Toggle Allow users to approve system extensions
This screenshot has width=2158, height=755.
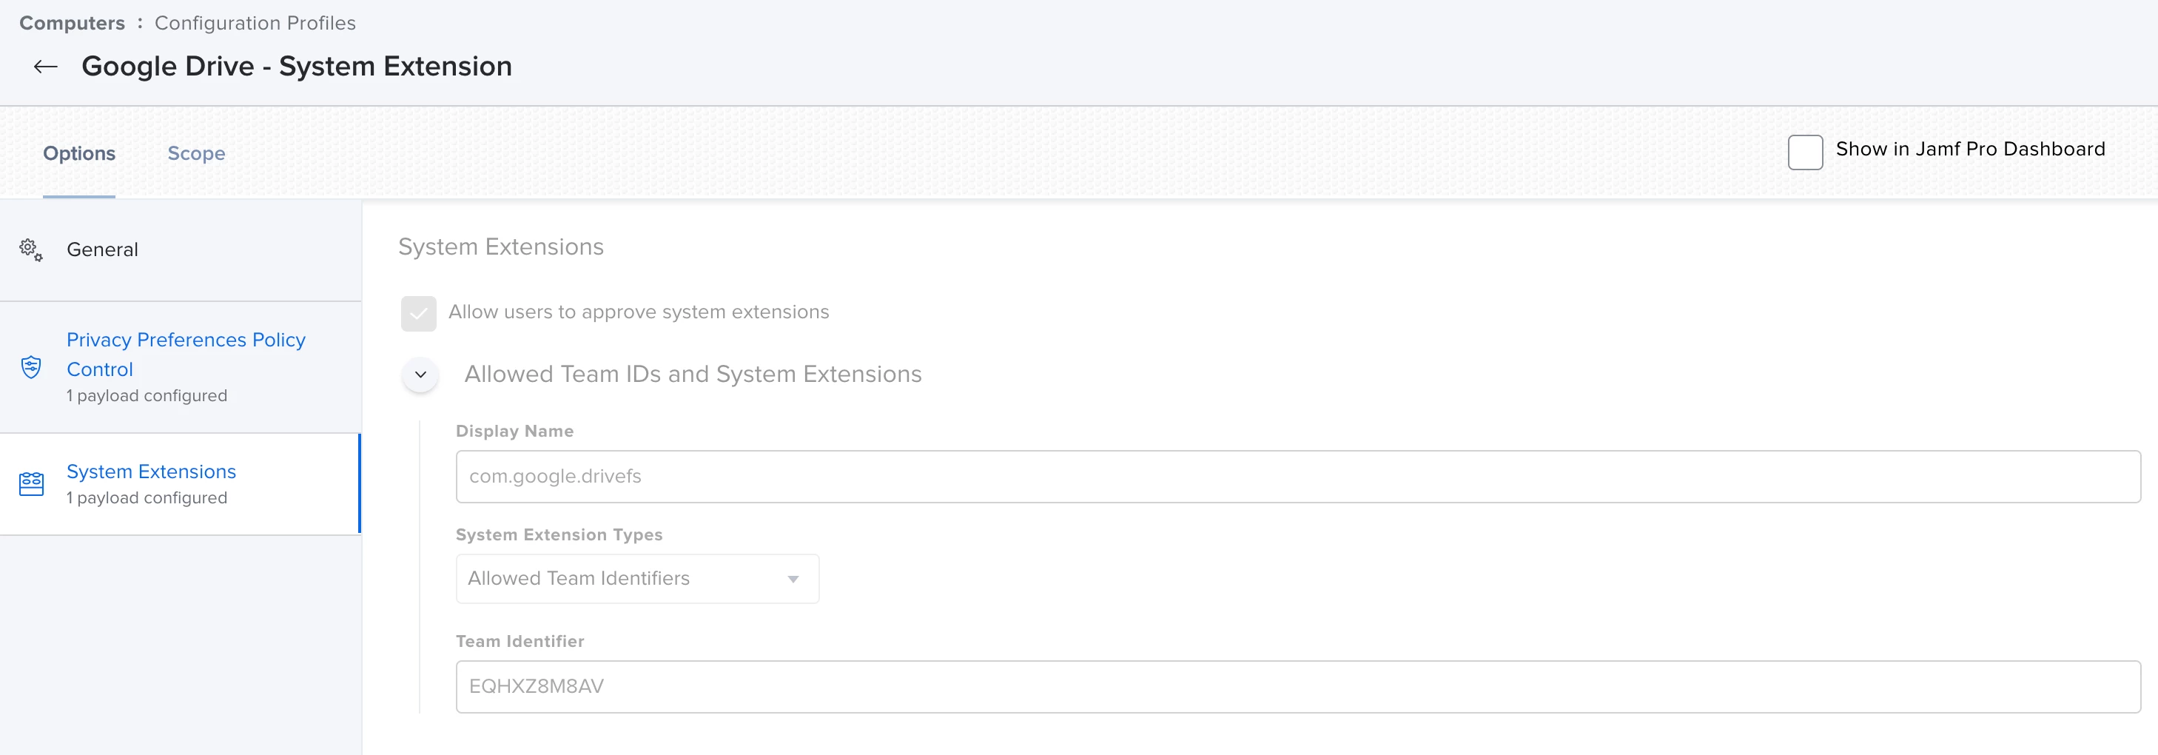point(418,313)
